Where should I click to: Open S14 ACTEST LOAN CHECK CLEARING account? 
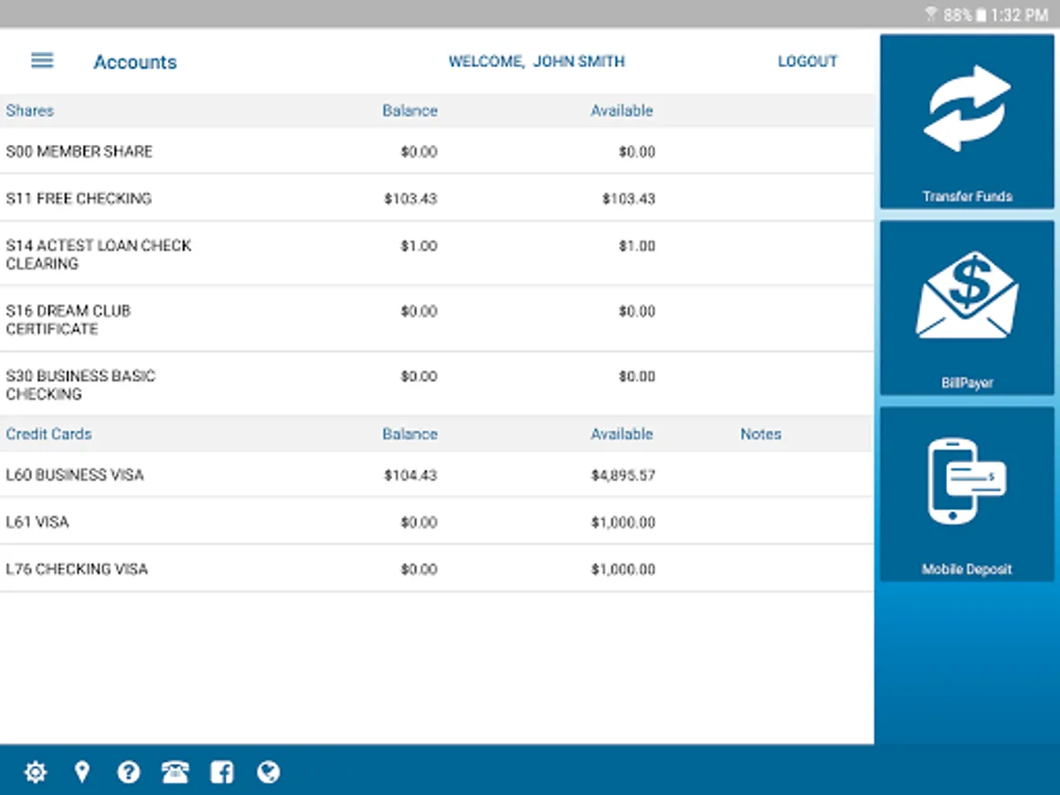pyautogui.click(x=437, y=254)
